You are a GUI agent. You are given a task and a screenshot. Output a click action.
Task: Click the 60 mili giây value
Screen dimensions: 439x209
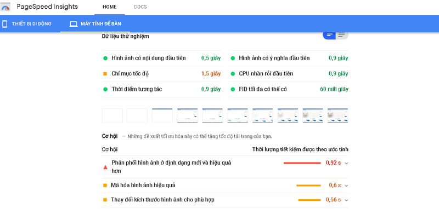point(334,89)
